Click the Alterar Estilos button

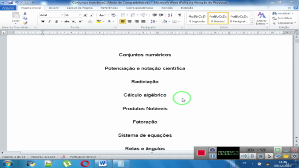click(262, 18)
